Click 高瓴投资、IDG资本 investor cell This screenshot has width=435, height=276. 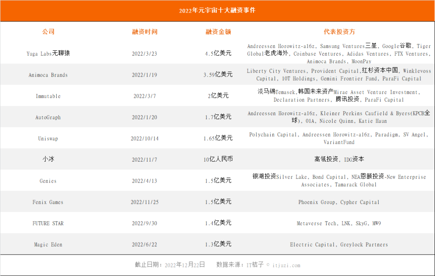(x=339, y=159)
